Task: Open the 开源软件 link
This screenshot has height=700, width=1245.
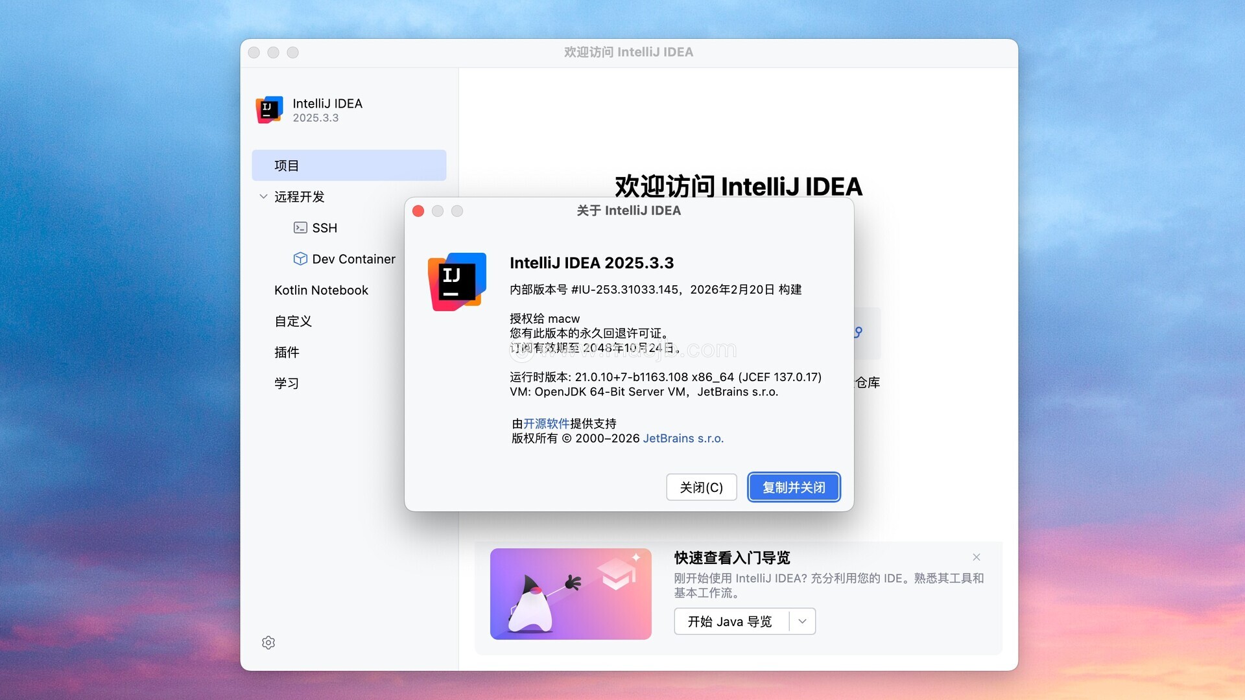Action: 546,423
